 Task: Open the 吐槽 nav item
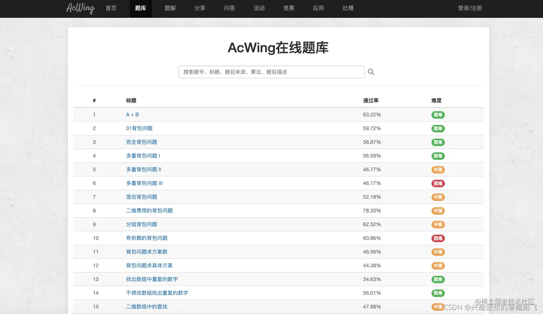(348, 8)
